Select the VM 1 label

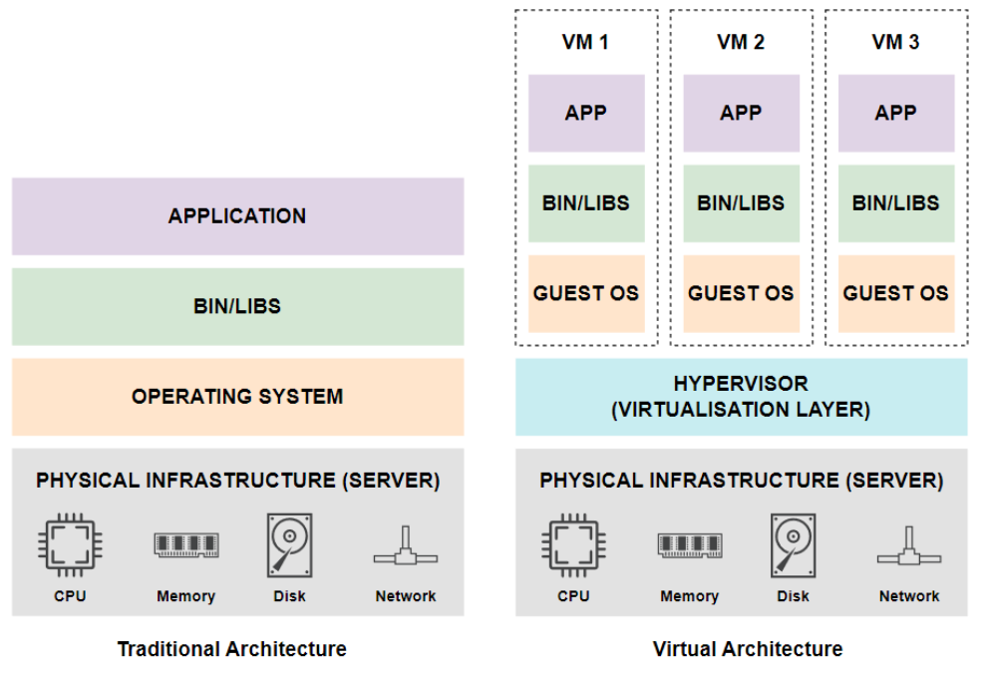[x=585, y=42]
